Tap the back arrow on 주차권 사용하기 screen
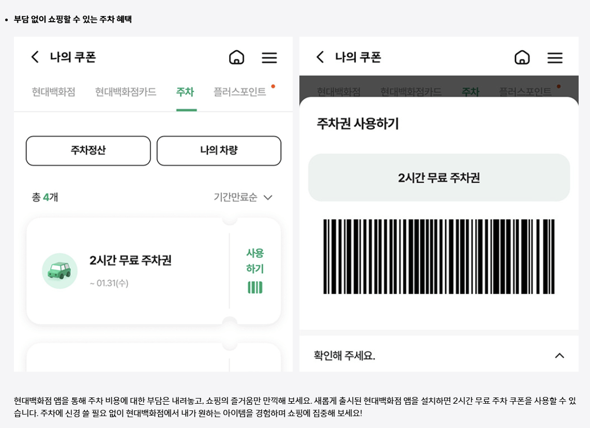This screenshot has width=590, height=428. (320, 57)
